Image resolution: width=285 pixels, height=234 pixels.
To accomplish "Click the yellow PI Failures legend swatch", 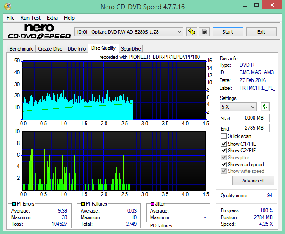I will (x=83, y=204).
